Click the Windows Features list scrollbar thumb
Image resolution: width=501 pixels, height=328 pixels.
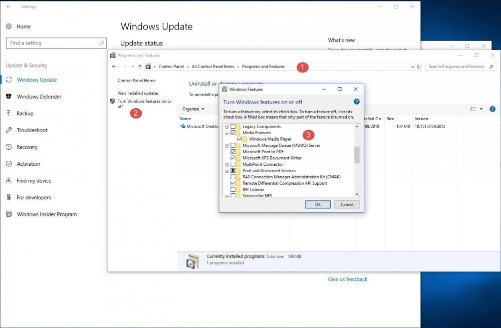357,155
